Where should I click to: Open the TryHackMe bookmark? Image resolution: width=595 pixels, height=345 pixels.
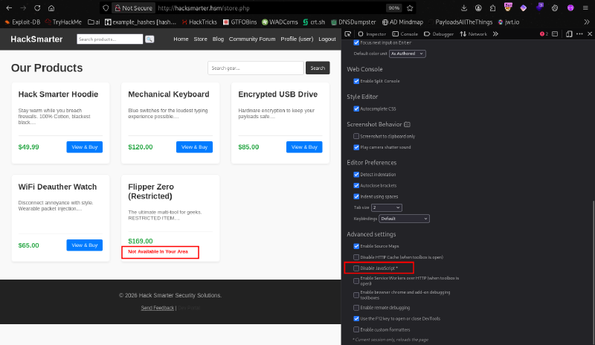tap(63, 22)
